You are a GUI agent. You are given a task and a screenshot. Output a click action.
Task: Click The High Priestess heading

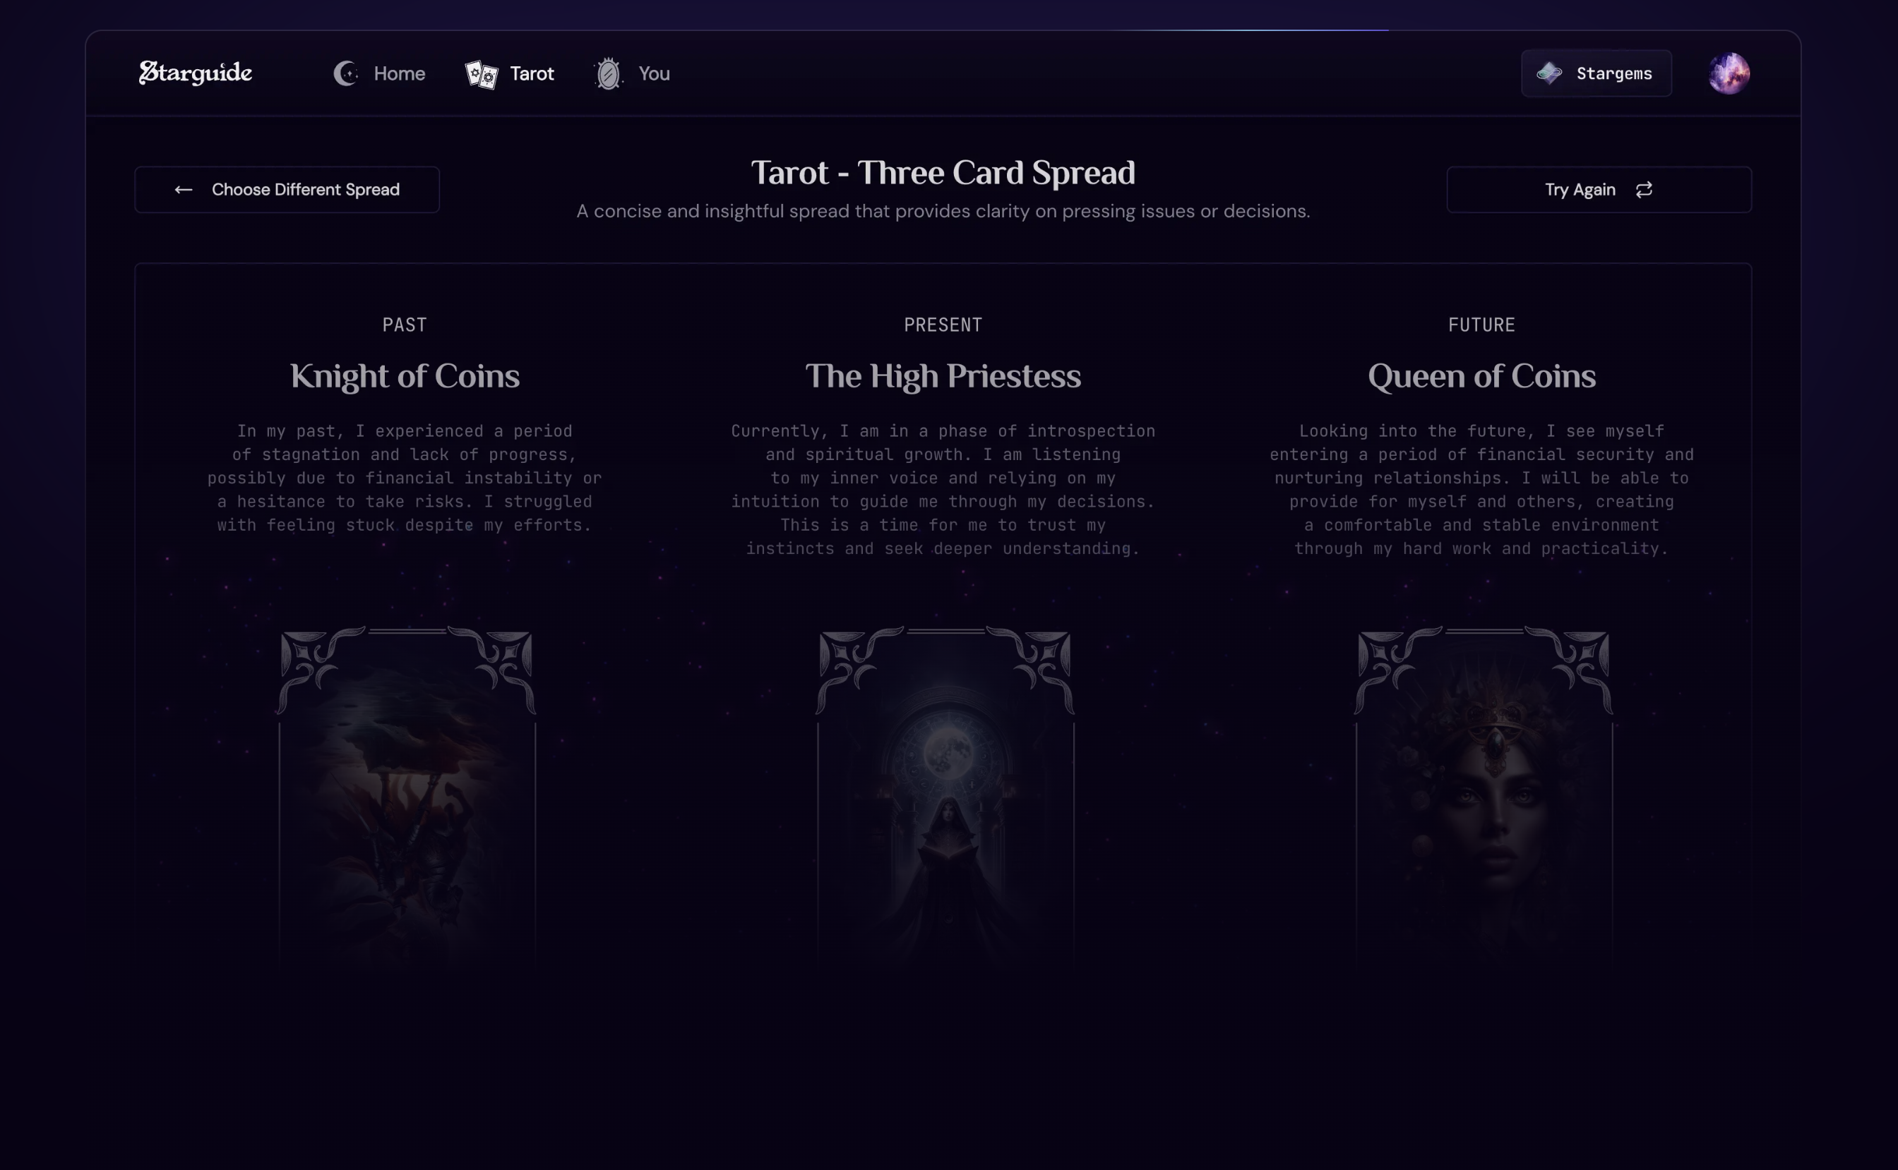point(943,376)
